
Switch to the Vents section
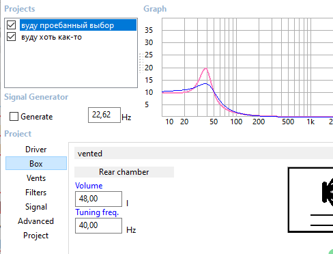tap(36, 178)
